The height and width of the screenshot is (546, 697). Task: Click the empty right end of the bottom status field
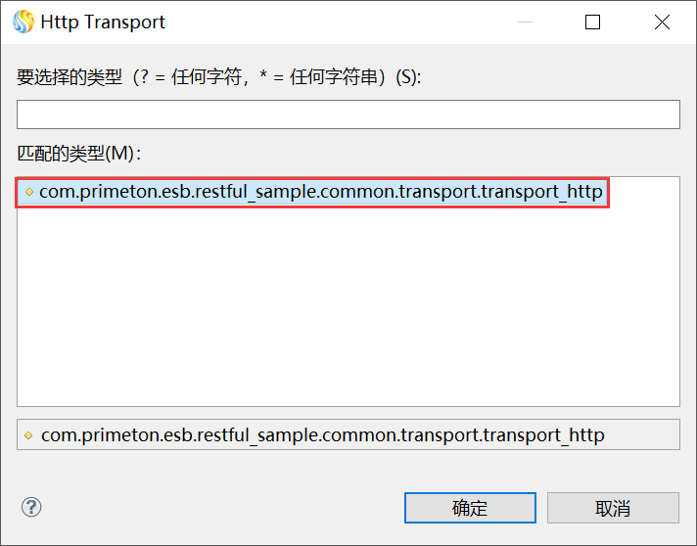[x=644, y=434]
